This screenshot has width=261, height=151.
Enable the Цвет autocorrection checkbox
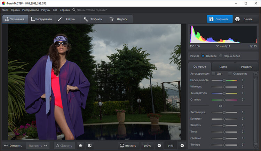coord(213,74)
